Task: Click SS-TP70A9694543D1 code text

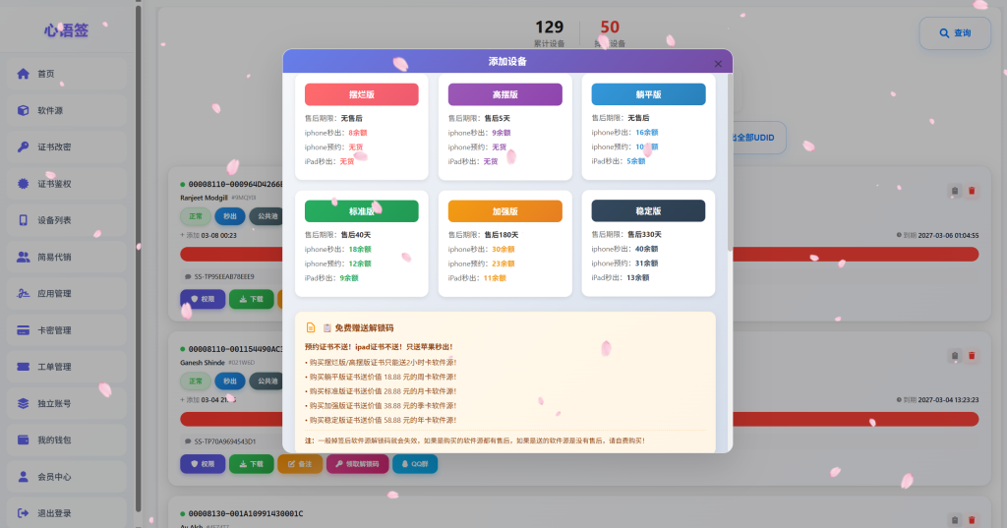Action: click(x=225, y=441)
